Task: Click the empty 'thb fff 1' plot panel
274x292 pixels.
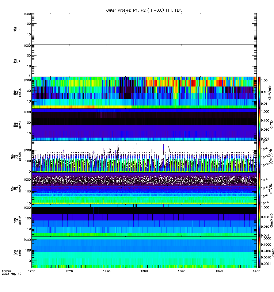Action: pos(144,29)
